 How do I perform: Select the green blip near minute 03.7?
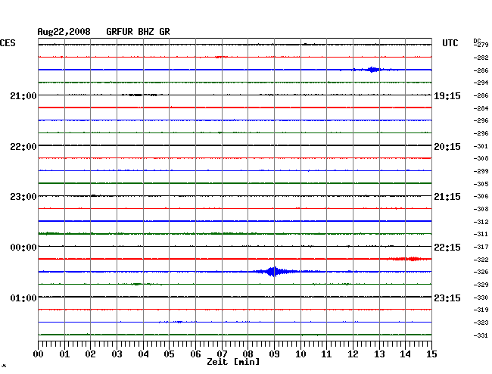click(x=136, y=284)
